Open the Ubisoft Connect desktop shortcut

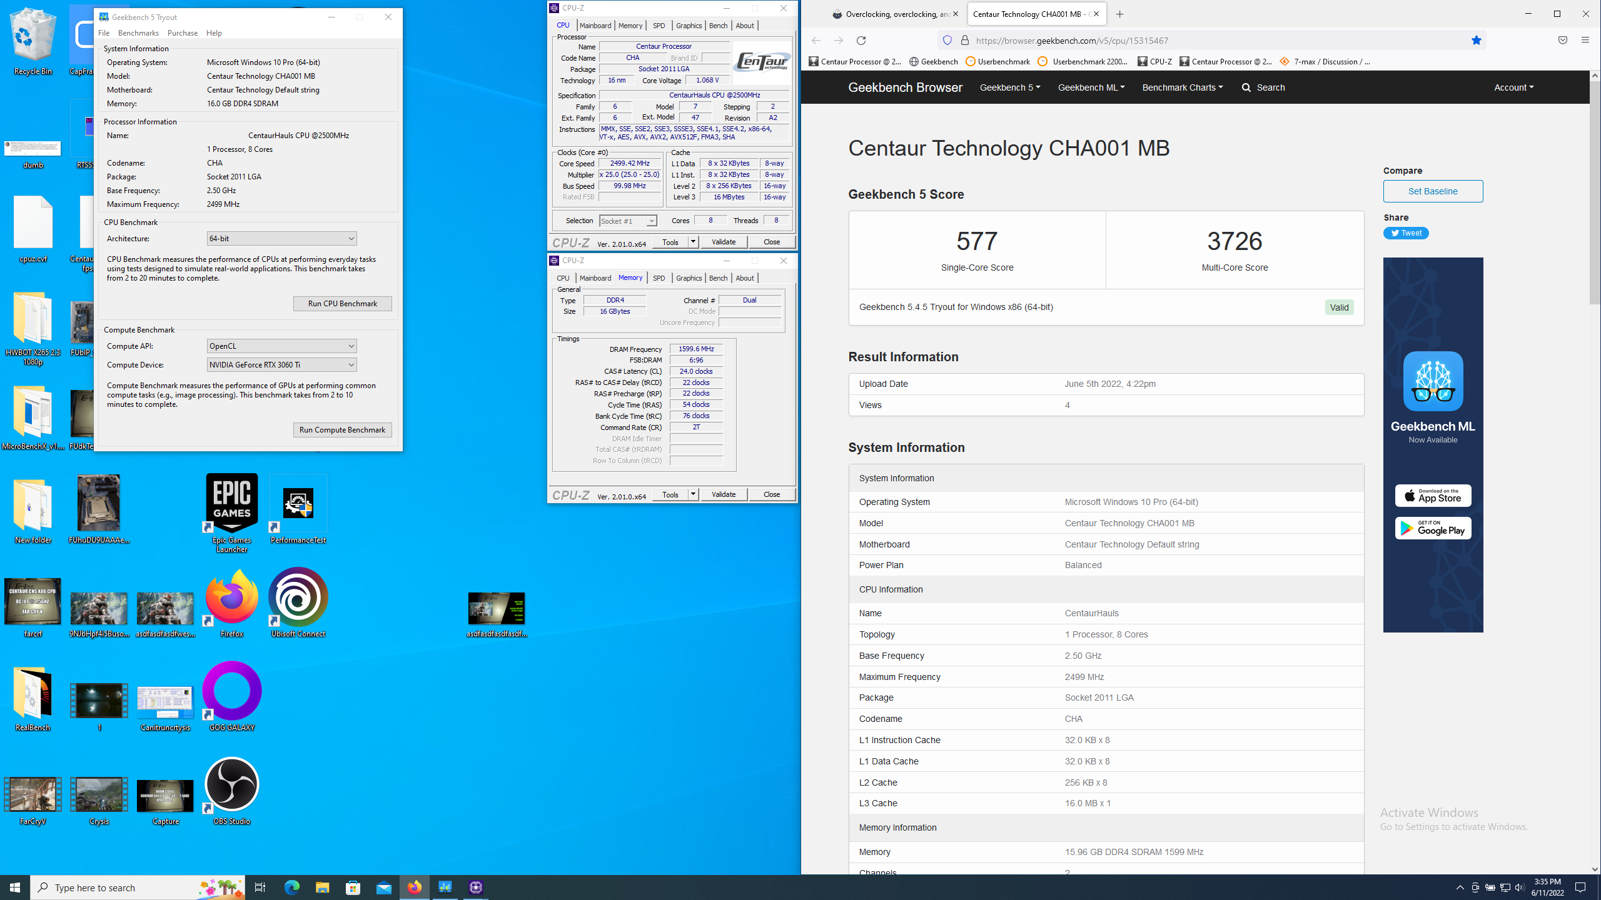tap(298, 603)
